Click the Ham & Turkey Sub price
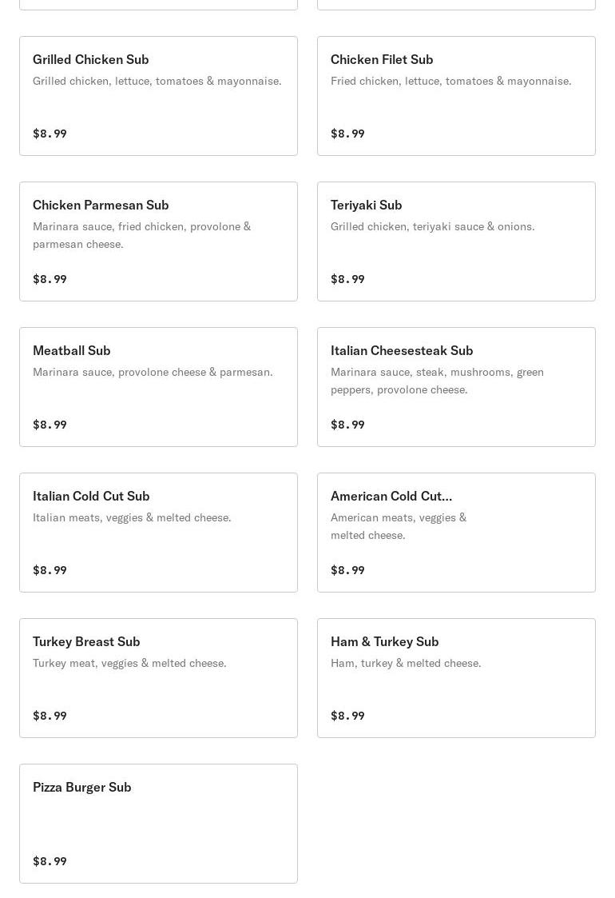Image resolution: width=615 pixels, height=898 pixels. pos(347,716)
